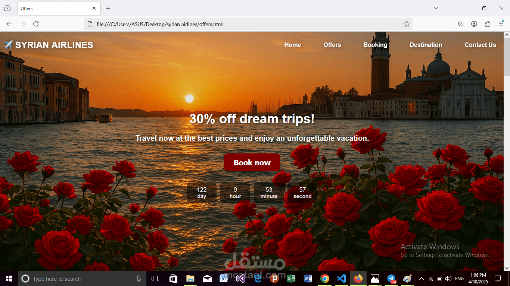This screenshot has height=286, width=510.
Task: Click the microphone icon in search box
Action: (x=139, y=279)
